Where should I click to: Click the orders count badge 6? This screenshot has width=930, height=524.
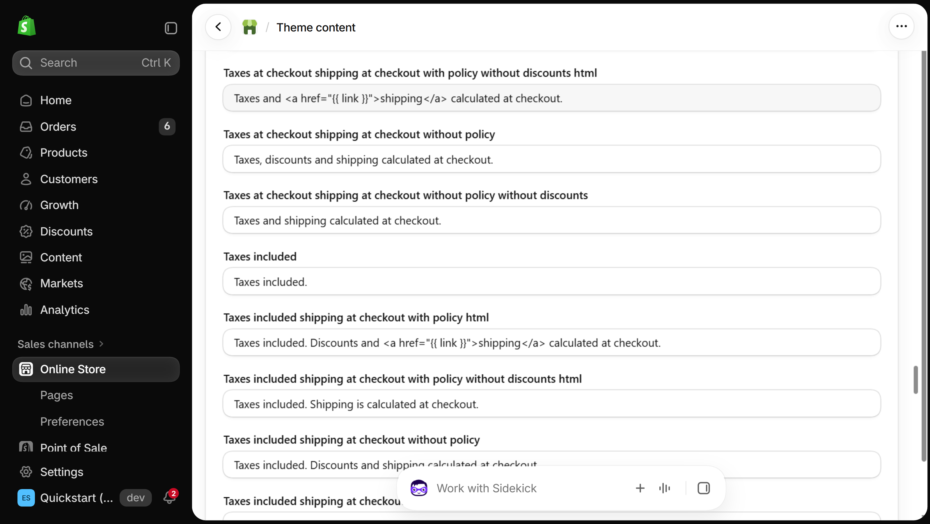pyautogui.click(x=167, y=126)
